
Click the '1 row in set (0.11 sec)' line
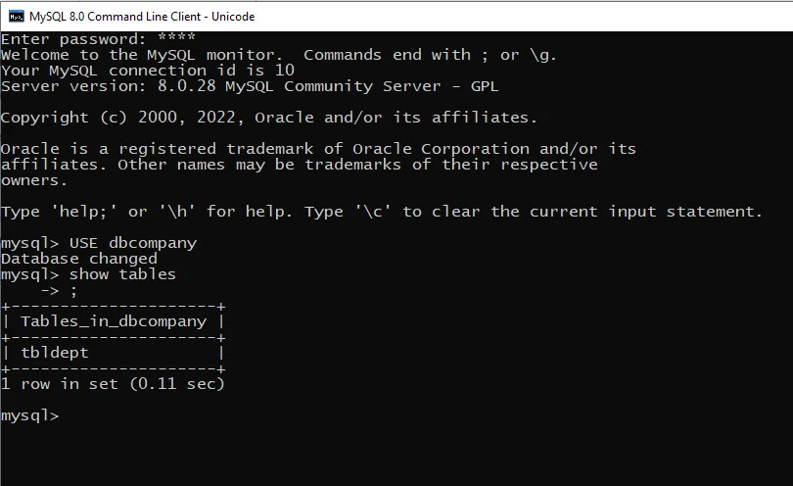(x=113, y=384)
